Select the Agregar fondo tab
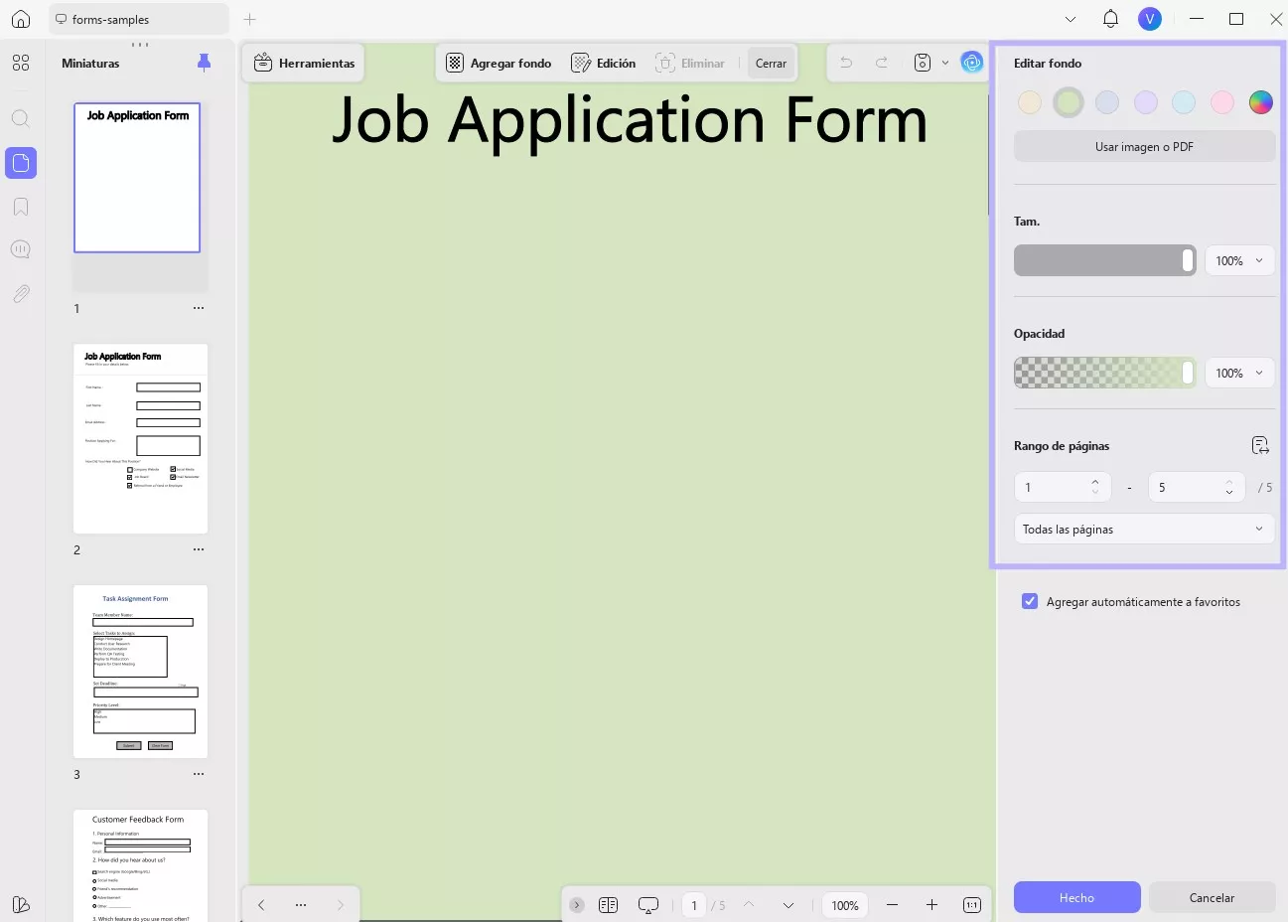Viewport: 1288px width, 922px height. point(499,63)
